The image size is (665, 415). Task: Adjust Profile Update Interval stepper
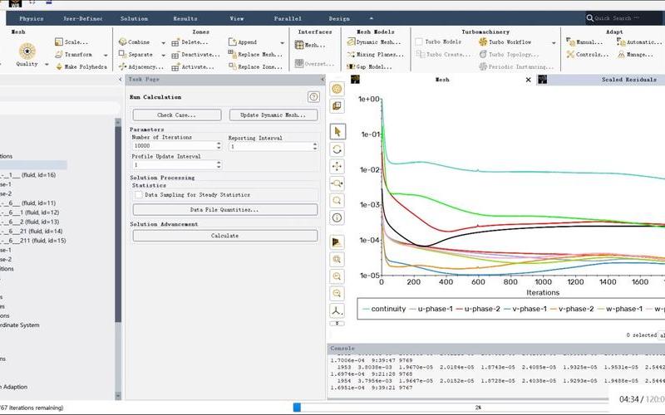[219, 164]
